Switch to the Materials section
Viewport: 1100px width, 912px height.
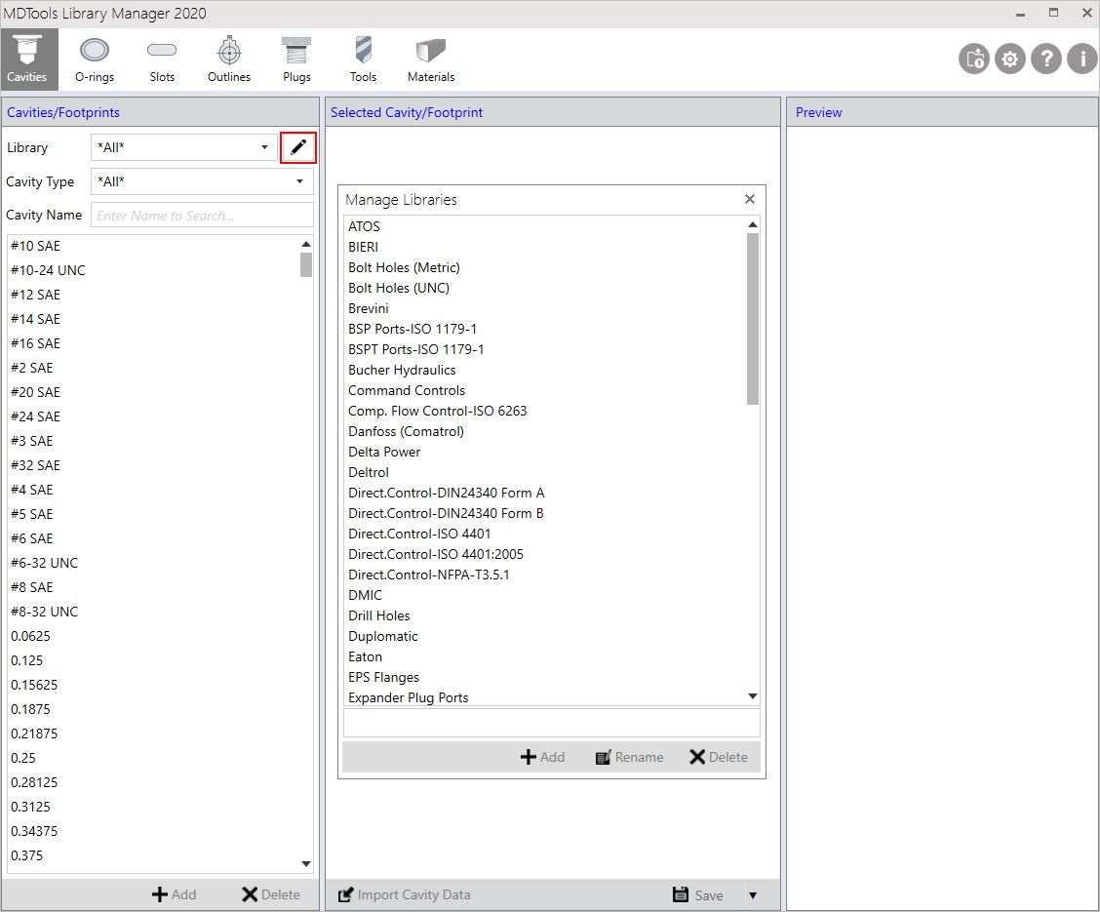pyautogui.click(x=429, y=57)
